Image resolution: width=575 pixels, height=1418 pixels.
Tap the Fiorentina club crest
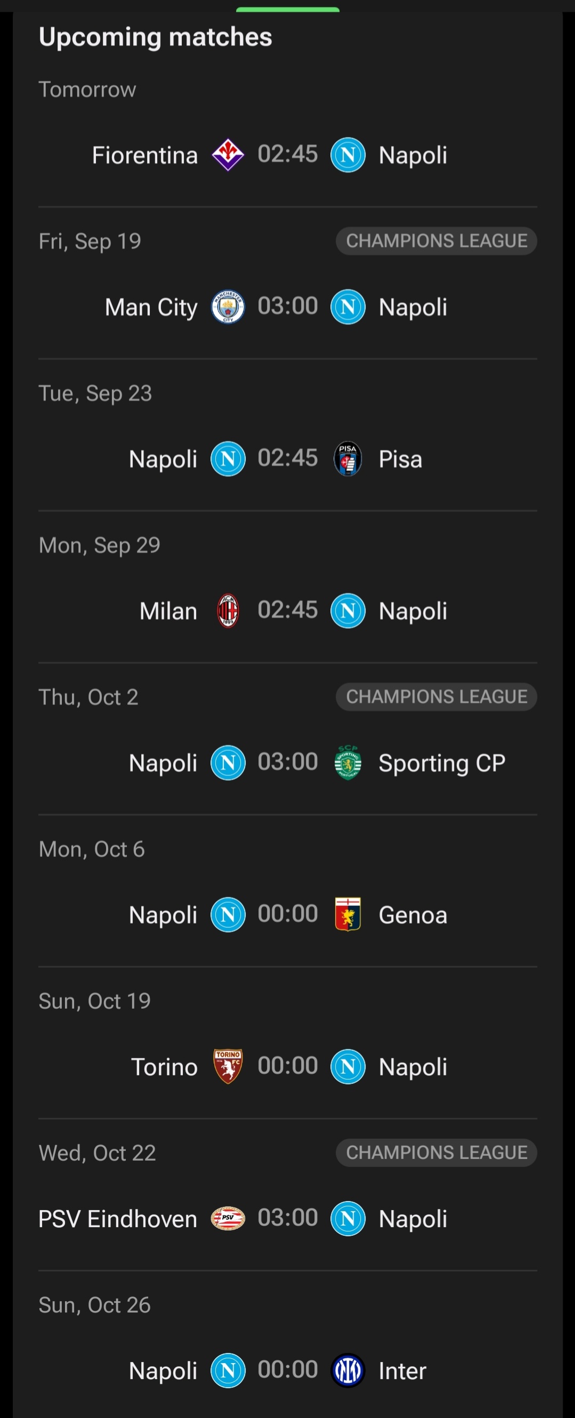pyautogui.click(x=228, y=155)
